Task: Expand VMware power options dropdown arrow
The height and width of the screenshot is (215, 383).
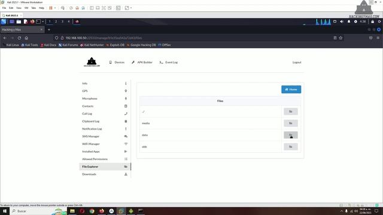Action: point(55,8)
